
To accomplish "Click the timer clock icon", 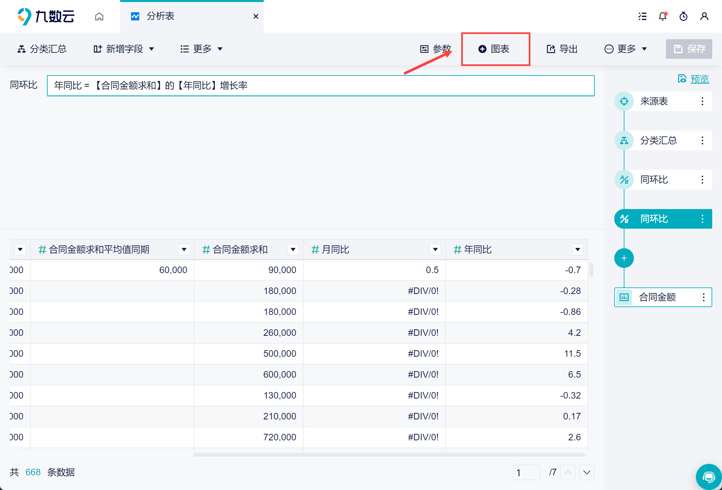I will (x=683, y=16).
